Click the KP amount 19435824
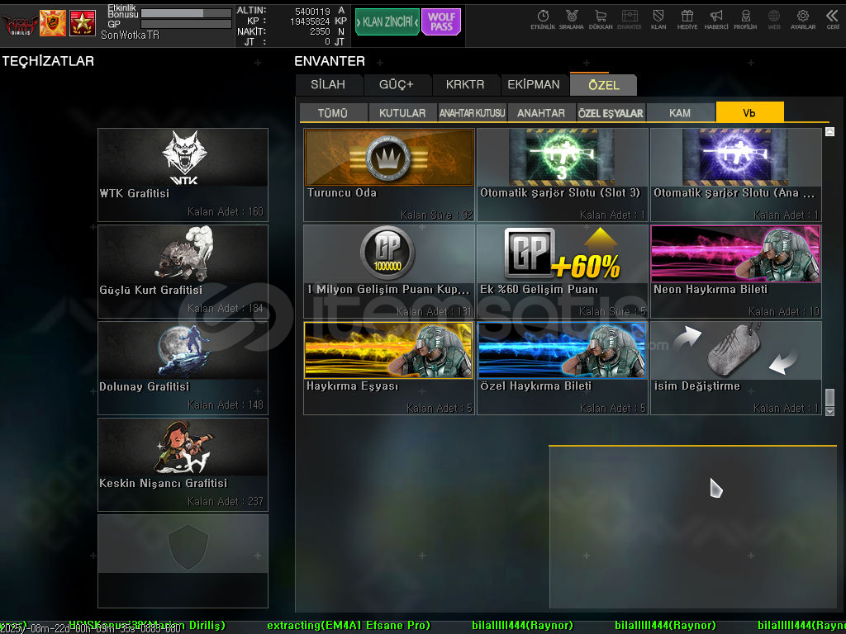Screen dimensions: 846x634 pyautogui.click(x=310, y=21)
